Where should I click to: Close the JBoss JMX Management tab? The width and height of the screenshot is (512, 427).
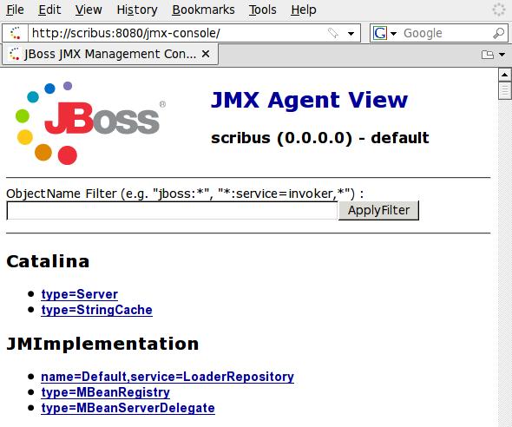click(206, 54)
